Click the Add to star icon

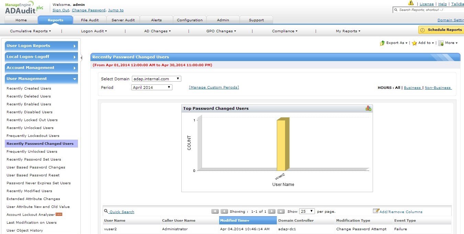point(414,43)
